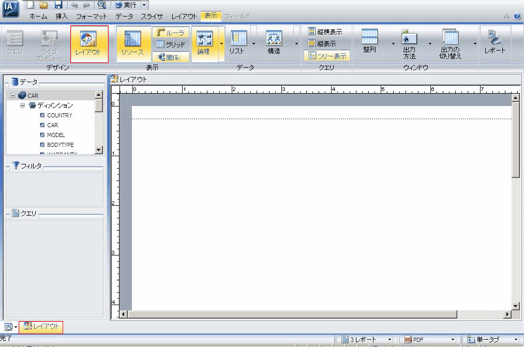The height and width of the screenshot is (347, 524).
Task: Select the リスト data view
Action: click(x=237, y=43)
